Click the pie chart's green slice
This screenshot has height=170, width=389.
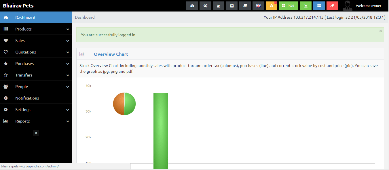130,104
